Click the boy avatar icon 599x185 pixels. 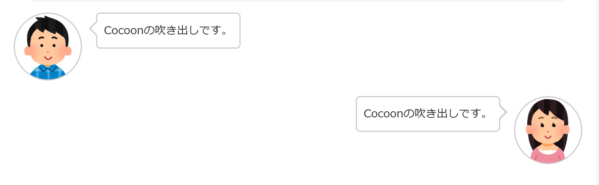click(48, 46)
